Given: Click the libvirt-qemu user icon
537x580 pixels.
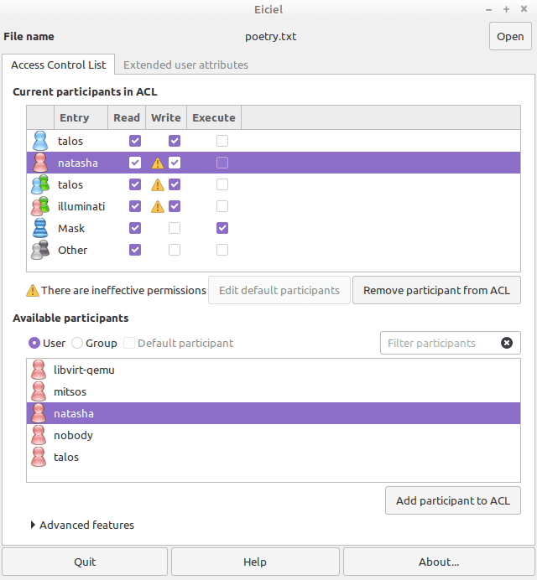Looking at the screenshot, I should click(x=38, y=370).
